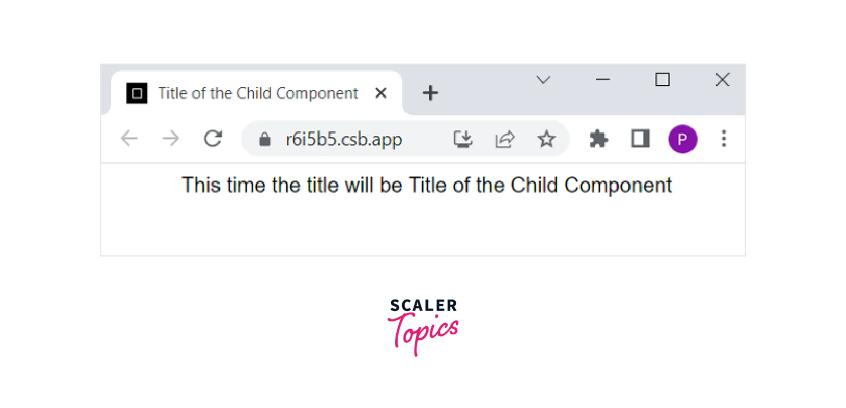846x408 pixels.
Task: Open the purple P profile avatar
Action: click(x=682, y=139)
